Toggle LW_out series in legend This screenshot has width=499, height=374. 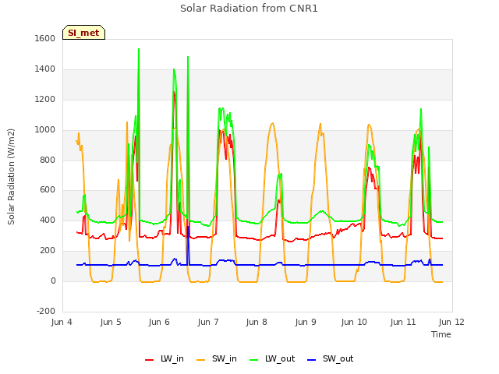[272, 358]
